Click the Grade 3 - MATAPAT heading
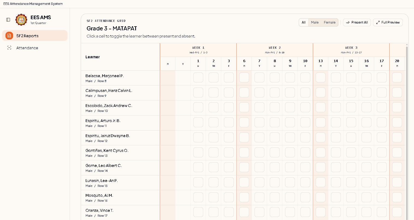 point(112,28)
